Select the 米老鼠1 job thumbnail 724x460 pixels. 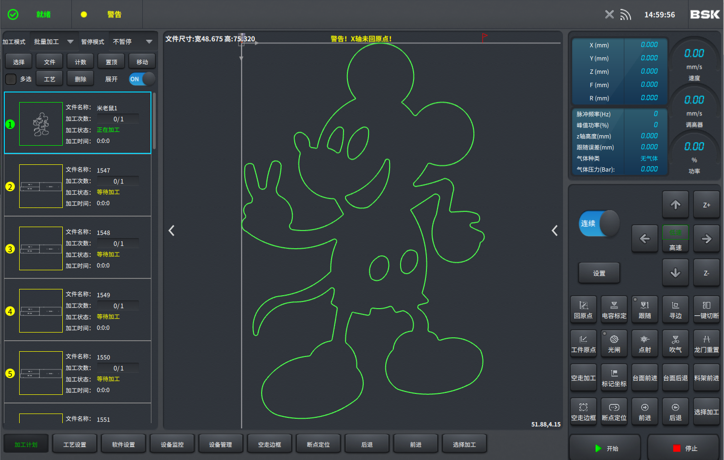pos(41,124)
